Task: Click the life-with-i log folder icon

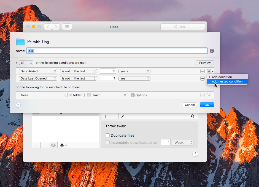Action: point(20,42)
